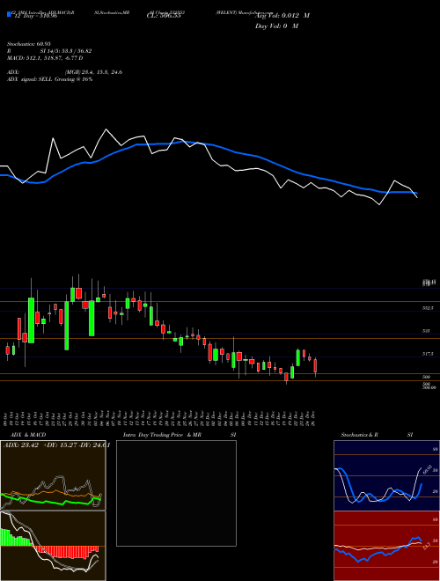Screen dimensions: 440x581
Task: Click the 'Stochastics & R SI' panel title
Action: (x=377, y=435)
